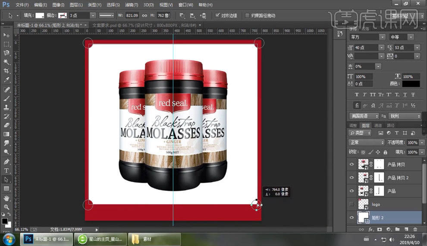Image resolution: width=427 pixels, height=246 pixels.
Task: Select the Clone Stamp tool
Action: pos(6,107)
